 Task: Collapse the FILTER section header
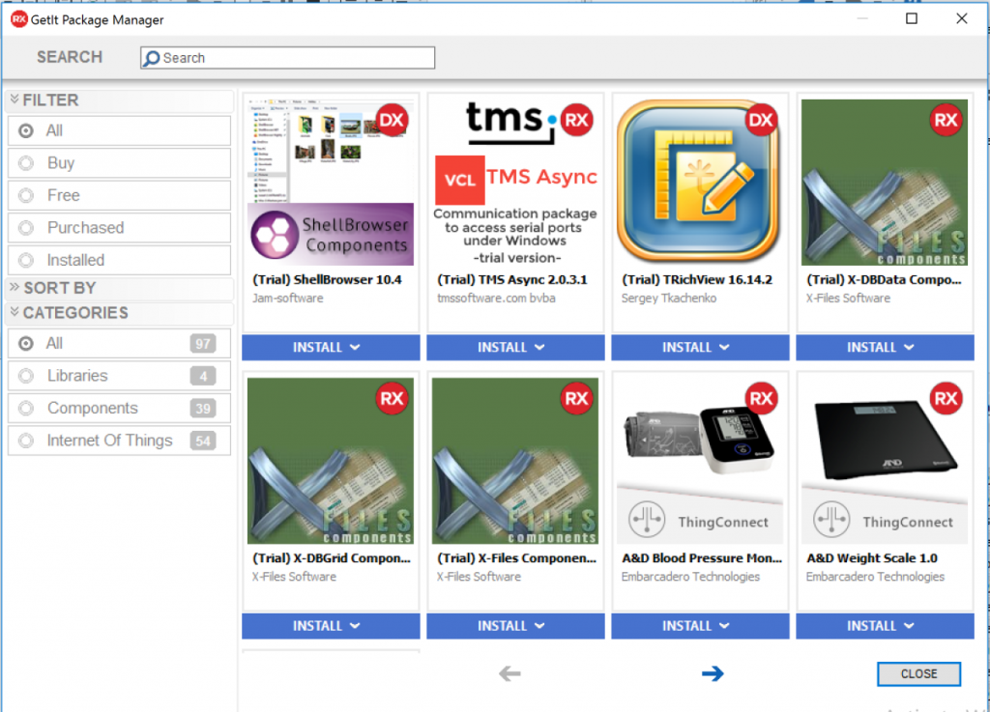pos(50,100)
